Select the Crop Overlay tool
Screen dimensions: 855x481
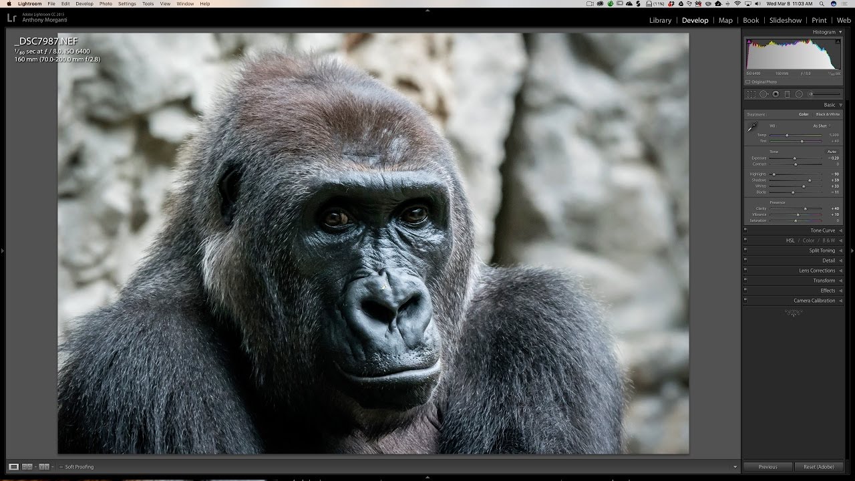click(x=751, y=94)
